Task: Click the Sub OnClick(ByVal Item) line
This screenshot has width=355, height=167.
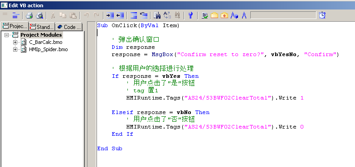Action: click(138, 25)
